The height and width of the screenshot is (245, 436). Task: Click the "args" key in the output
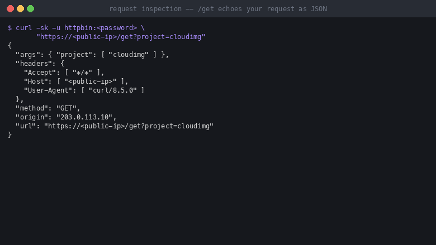click(28, 55)
